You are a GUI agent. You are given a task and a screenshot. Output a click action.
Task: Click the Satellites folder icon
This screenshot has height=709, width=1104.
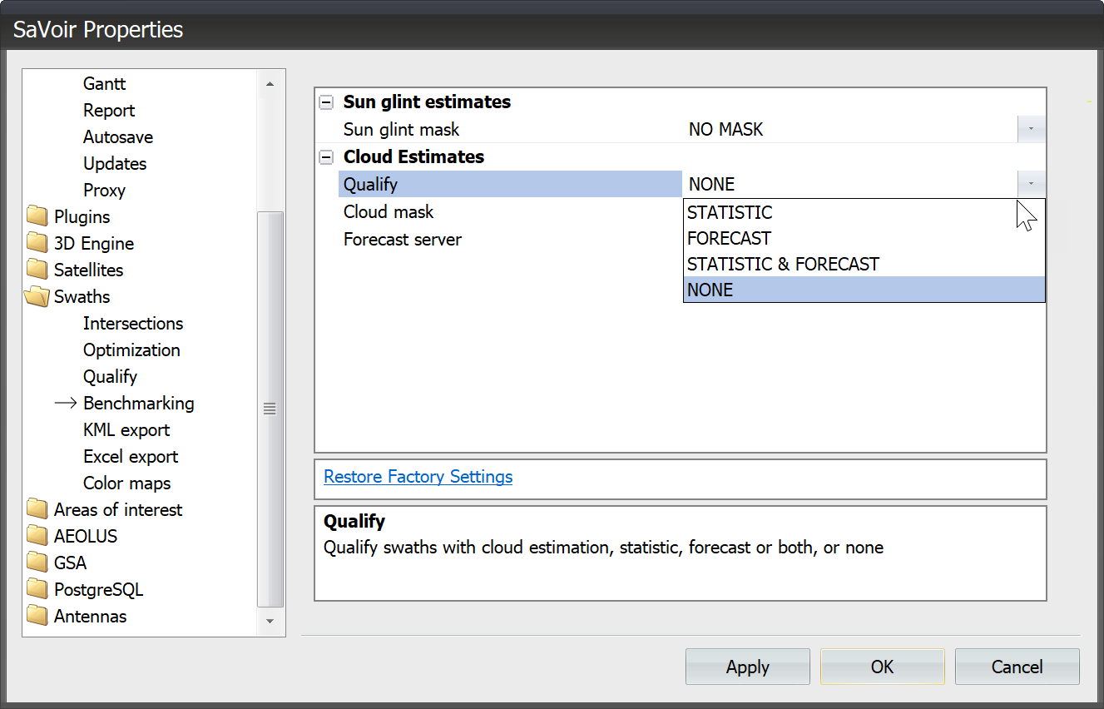pyautogui.click(x=37, y=270)
